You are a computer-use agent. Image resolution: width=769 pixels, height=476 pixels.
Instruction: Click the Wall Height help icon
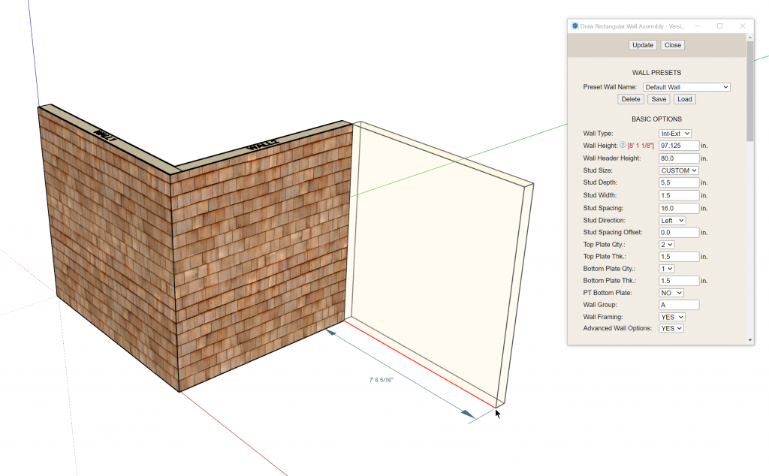[x=623, y=146]
